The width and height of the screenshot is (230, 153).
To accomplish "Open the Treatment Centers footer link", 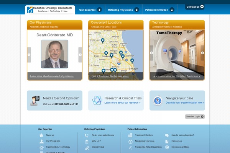I will (144, 135).
